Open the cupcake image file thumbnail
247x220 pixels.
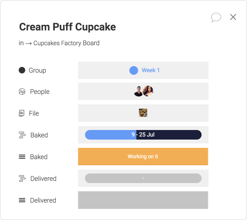[x=143, y=113]
